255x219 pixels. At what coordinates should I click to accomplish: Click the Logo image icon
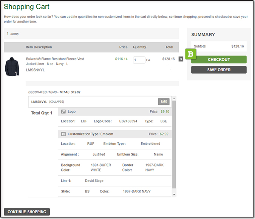coord(63,112)
